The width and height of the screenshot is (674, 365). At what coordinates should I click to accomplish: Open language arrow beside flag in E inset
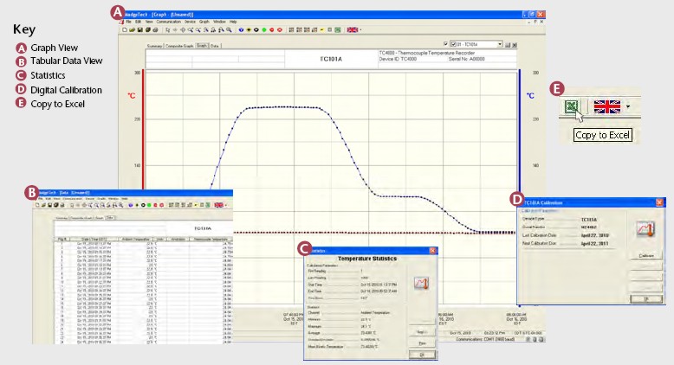628,106
